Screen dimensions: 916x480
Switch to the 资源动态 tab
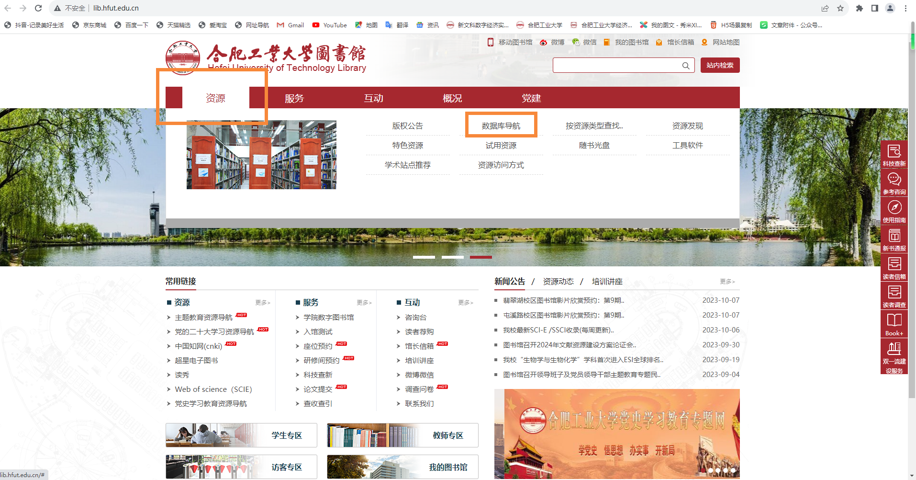point(558,282)
